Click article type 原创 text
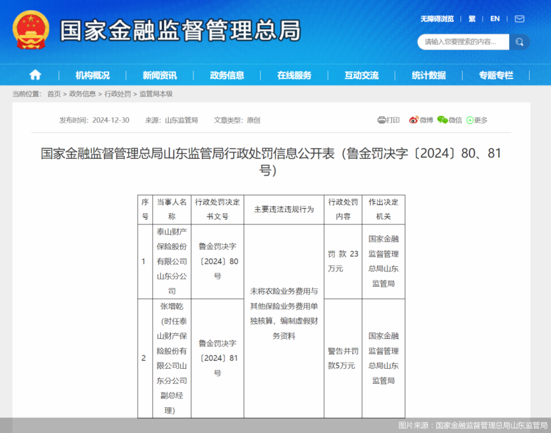 coord(253,120)
